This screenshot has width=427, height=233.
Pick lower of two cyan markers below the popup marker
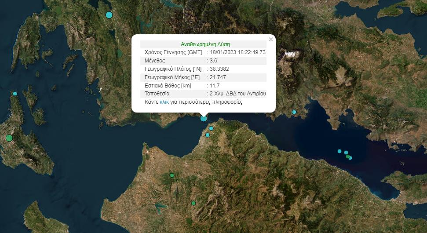pos(208,135)
